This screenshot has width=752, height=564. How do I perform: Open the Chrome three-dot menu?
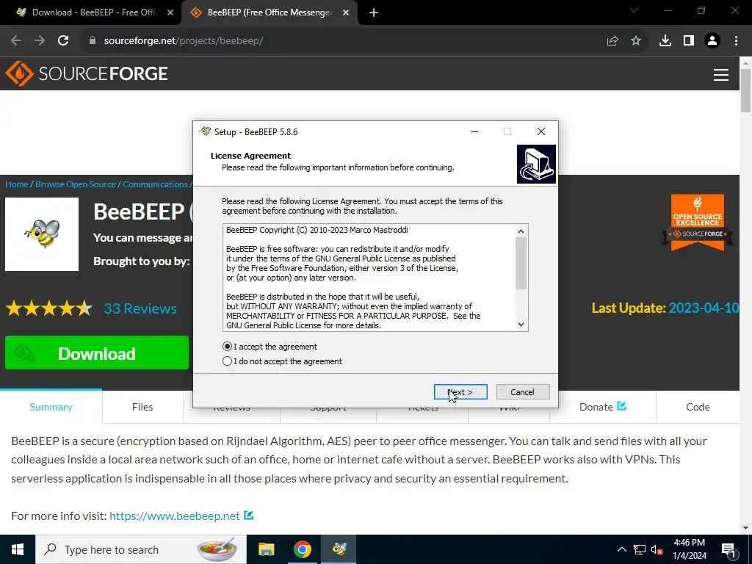736,41
